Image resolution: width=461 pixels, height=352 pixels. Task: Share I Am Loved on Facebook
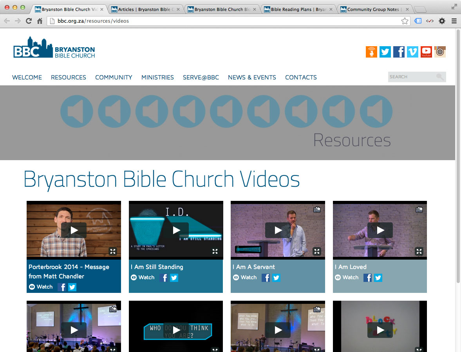pyautogui.click(x=367, y=278)
